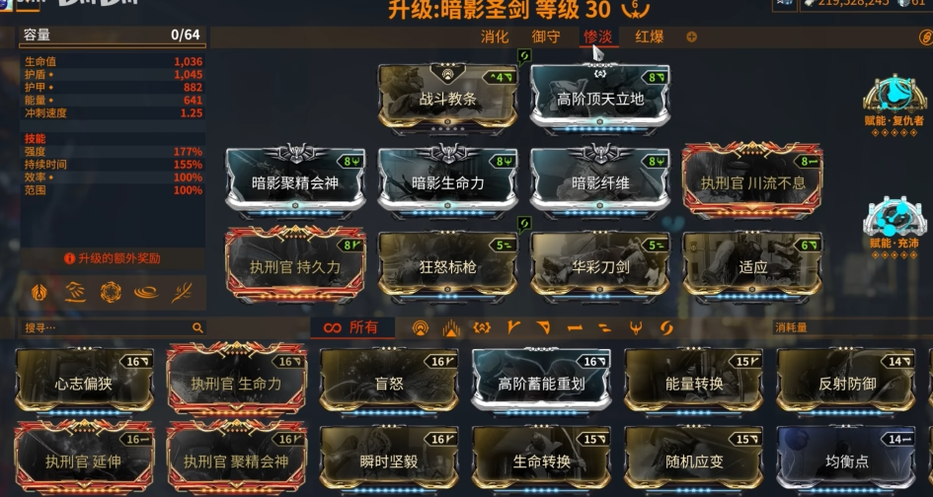This screenshot has width=933, height=497.
Task: Filter mods by Vazarin polarity icon
Action: click(x=544, y=327)
